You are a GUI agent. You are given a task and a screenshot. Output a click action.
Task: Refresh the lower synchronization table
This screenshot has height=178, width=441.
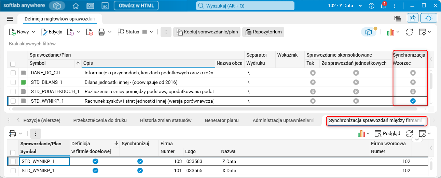(409, 133)
